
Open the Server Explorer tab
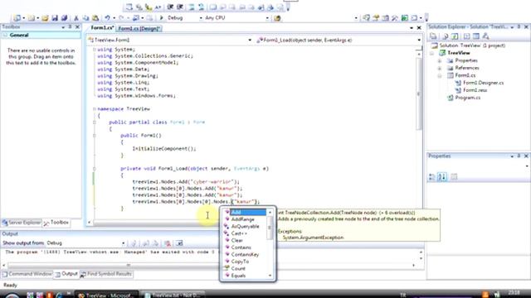tap(22, 223)
